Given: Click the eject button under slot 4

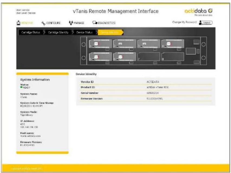Looking at the screenshot, I should [179, 49].
